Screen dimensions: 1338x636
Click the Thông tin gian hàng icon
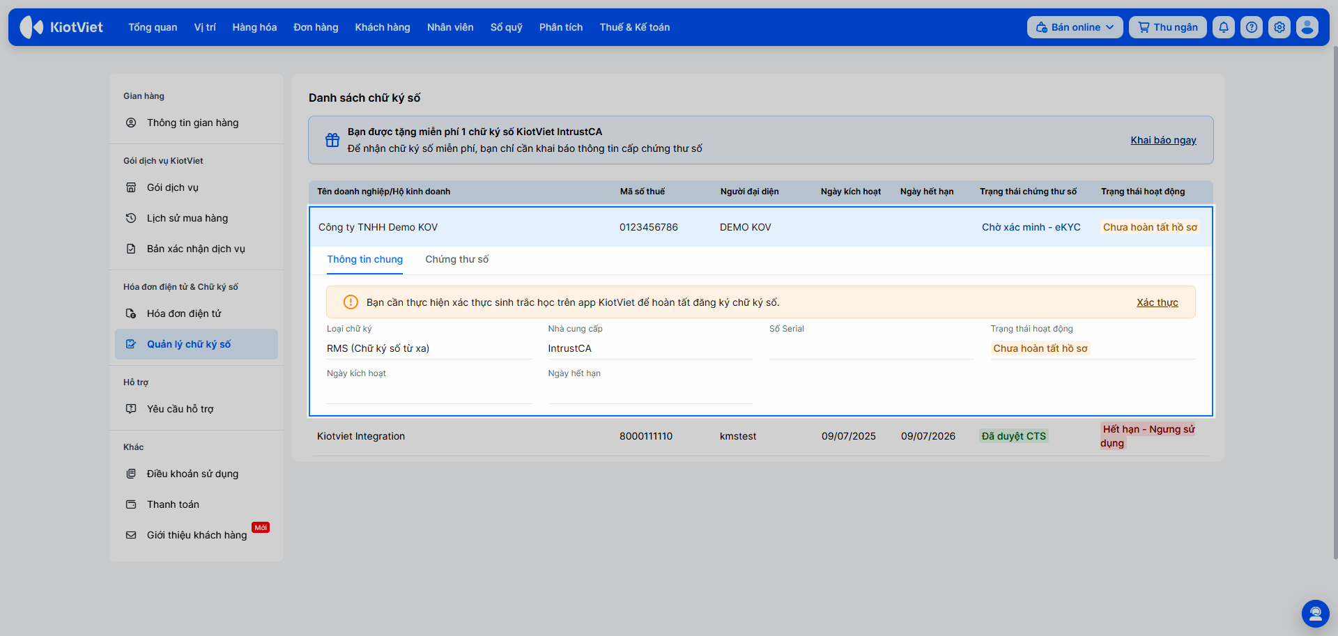coord(131,123)
